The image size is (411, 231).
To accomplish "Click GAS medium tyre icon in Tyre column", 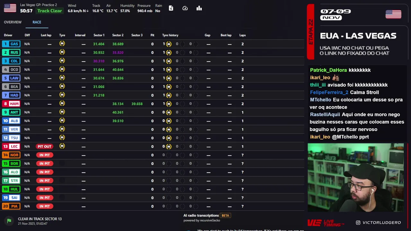I will (x=62, y=44).
